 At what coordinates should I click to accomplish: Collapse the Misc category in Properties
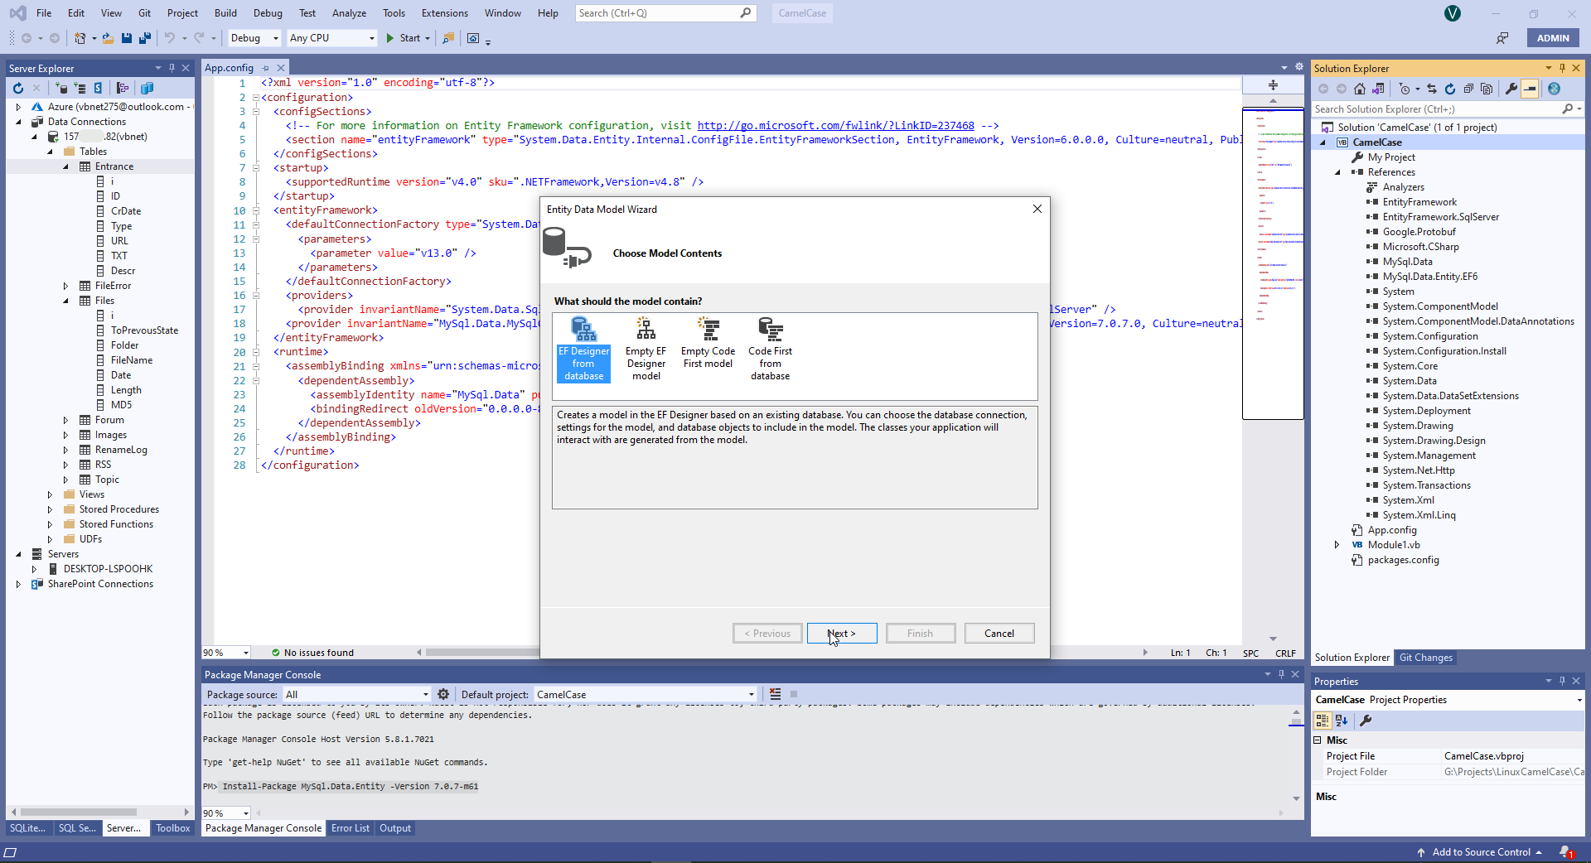click(x=1318, y=740)
